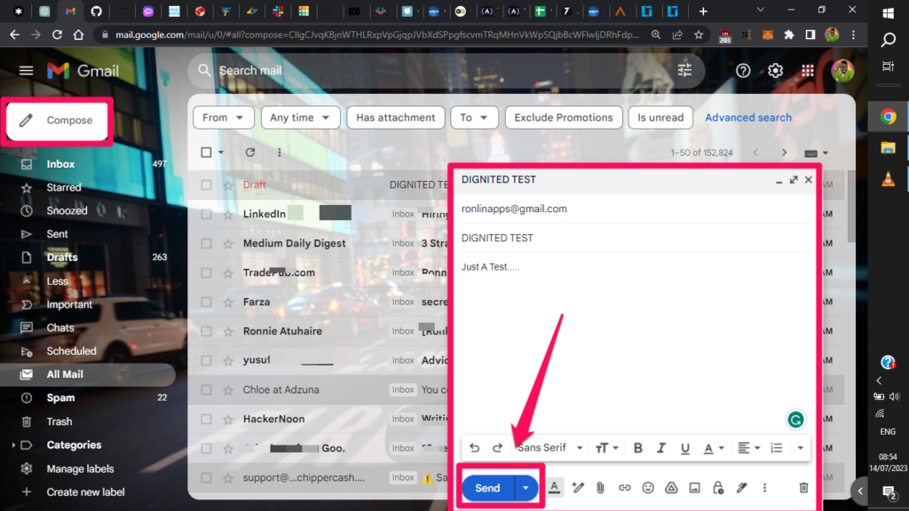The image size is (909, 511).
Task: Insert a link in the email
Action: pos(624,488)
